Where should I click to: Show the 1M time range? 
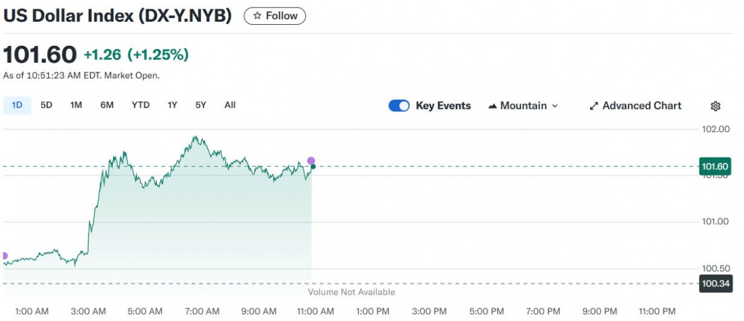76,105
